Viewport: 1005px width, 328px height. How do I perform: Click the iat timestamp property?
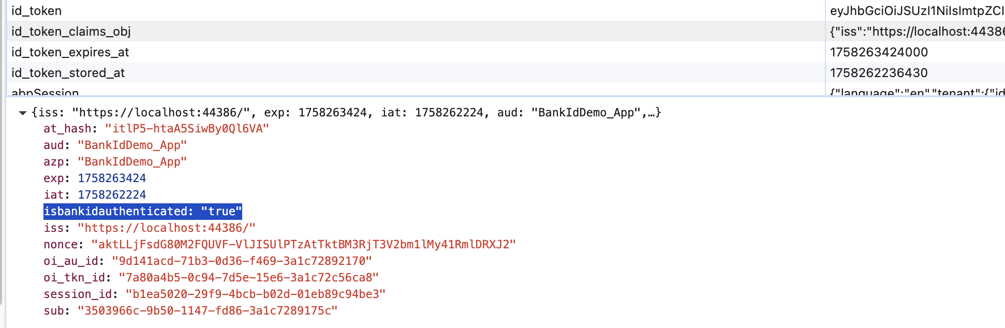pyautogui.click(x=95, y=195)
